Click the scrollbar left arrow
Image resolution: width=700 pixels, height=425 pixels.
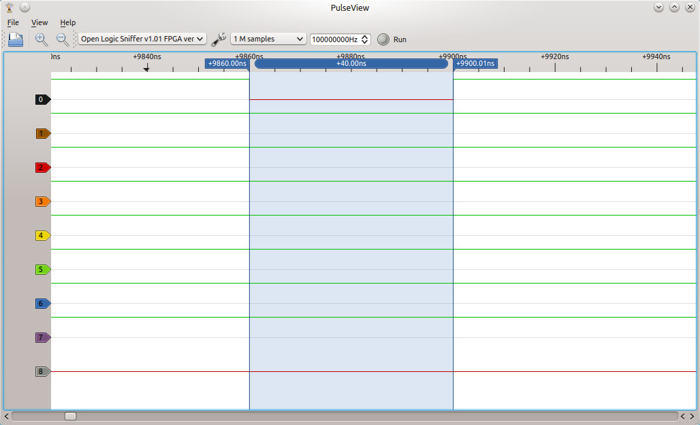pos(7,416)
